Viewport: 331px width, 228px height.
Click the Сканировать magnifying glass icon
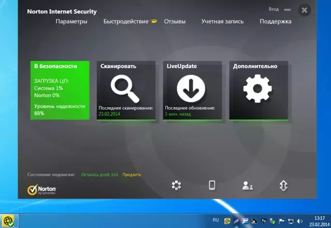(125, 89)
